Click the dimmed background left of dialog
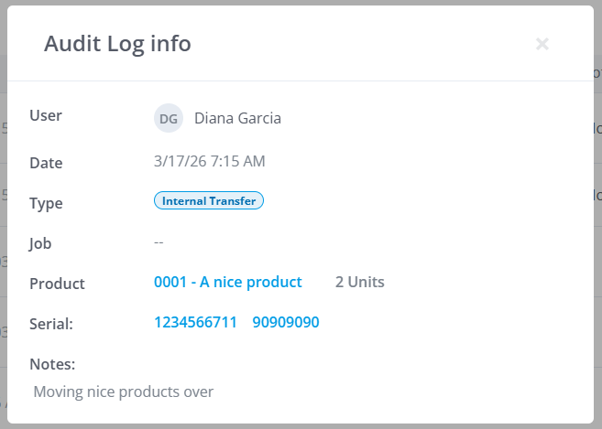 3,215
